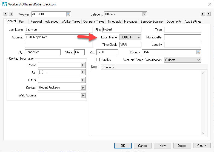Click the Phone field arrow button
214x152 pixels.
coord(82,65)
